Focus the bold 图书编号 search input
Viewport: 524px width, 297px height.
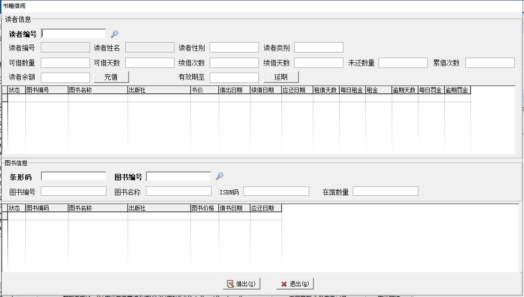point(179,177)
